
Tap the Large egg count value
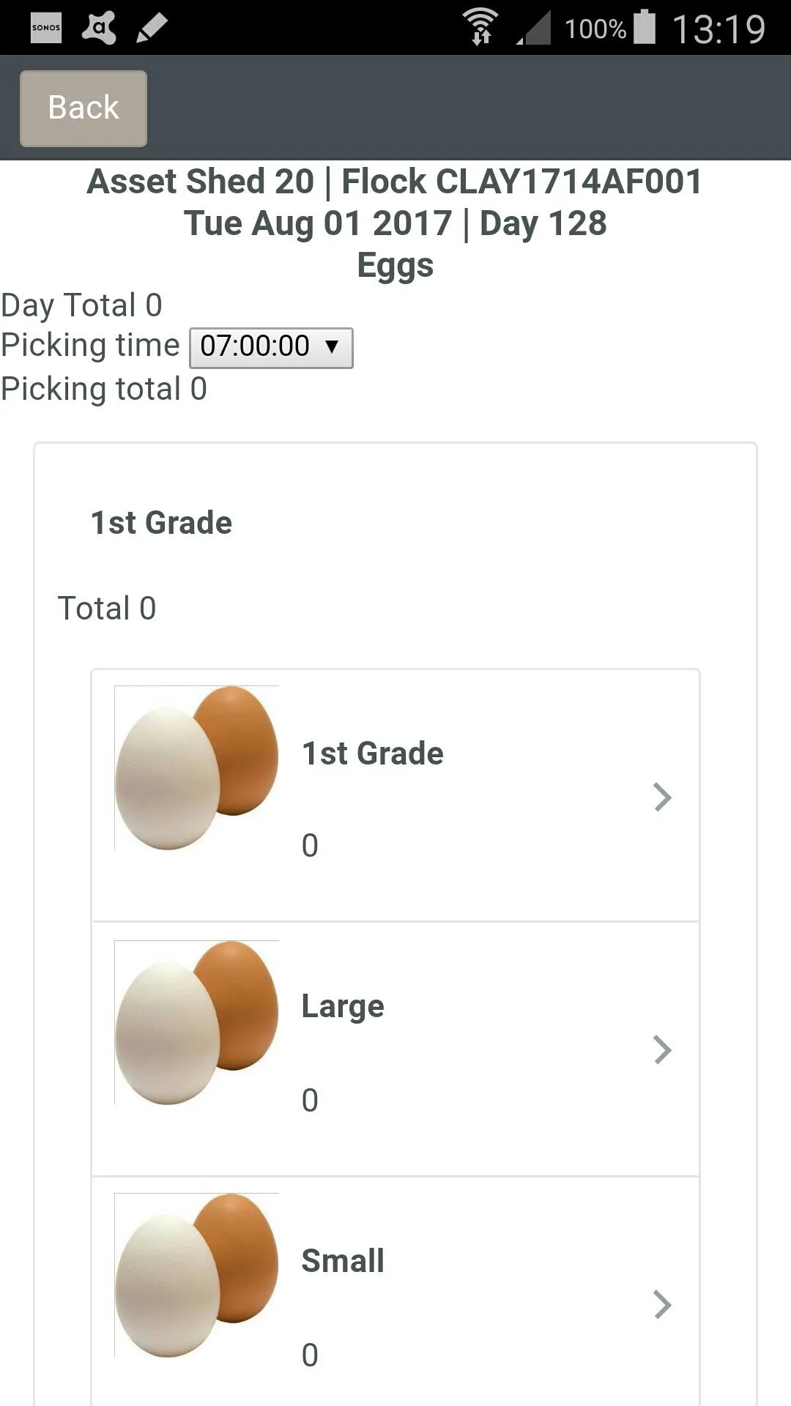[x=310, y=1100]
